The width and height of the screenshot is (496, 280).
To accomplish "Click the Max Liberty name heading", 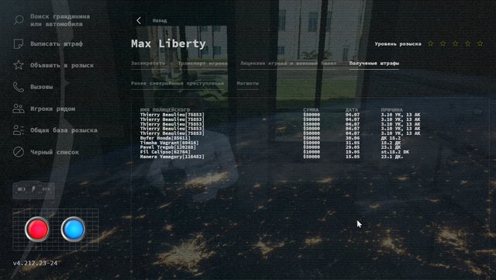I will [x=168, y=43].
